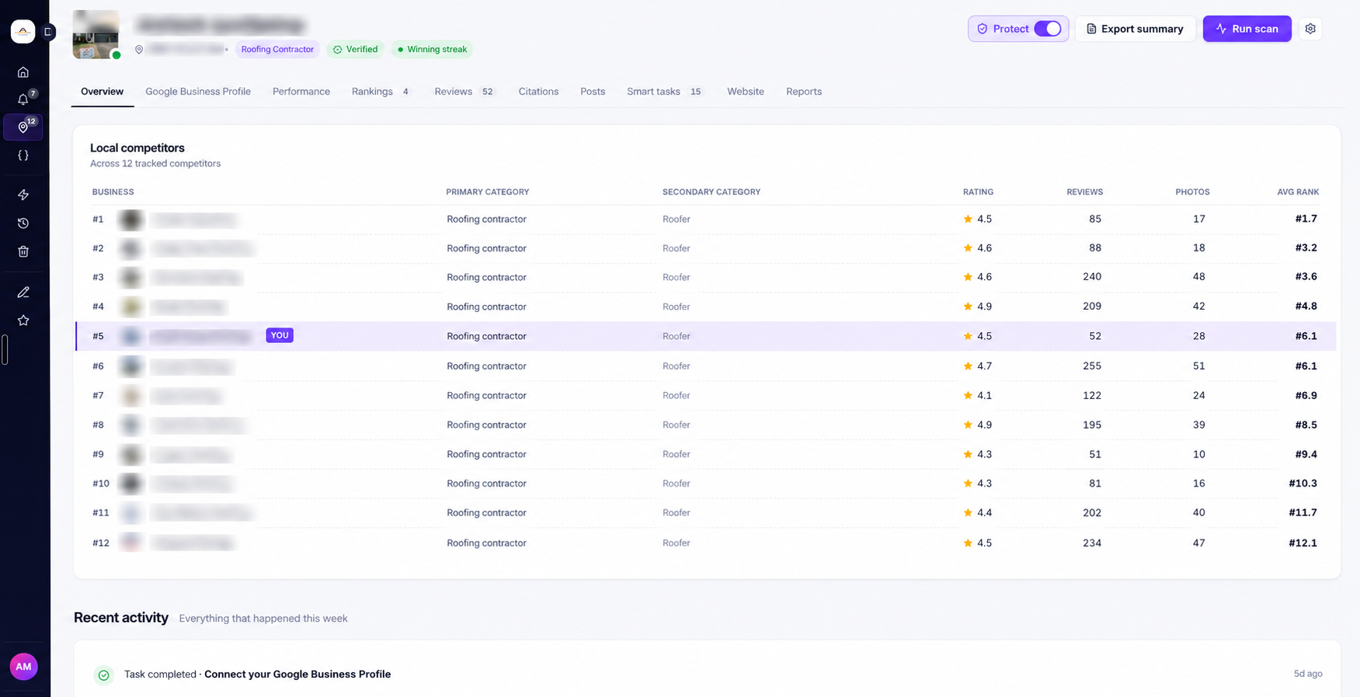Screen dimensions: 1360x697
Task: Click the Winning streak badge
Action: click(432, 49)
